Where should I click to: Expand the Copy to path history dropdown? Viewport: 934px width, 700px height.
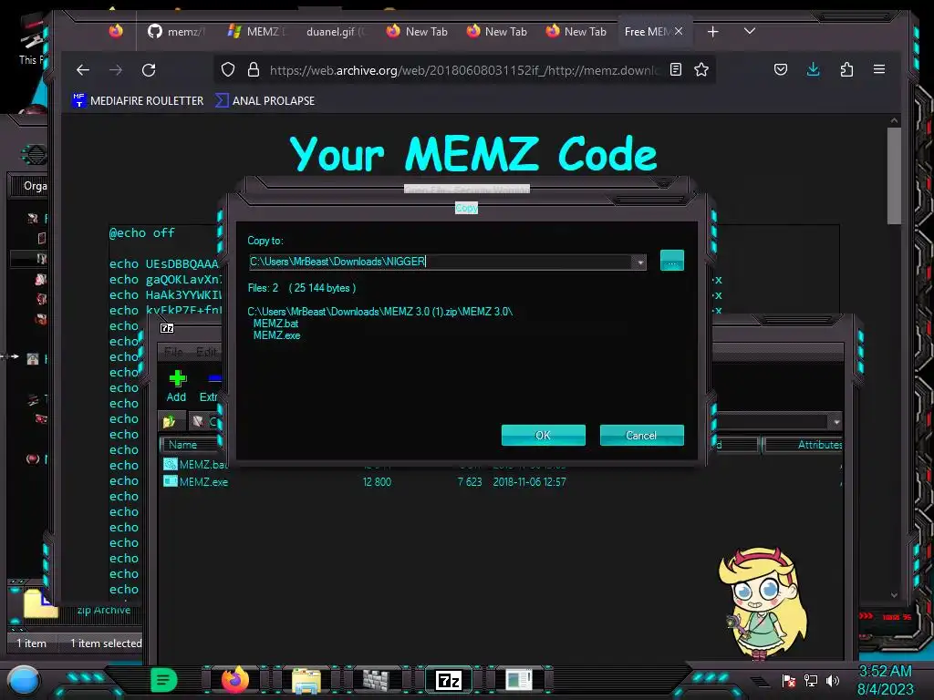[x=640, y=262]
